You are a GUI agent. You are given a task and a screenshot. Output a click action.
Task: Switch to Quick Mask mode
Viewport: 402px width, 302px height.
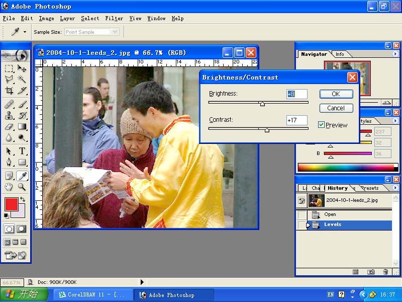pos(22,229)
